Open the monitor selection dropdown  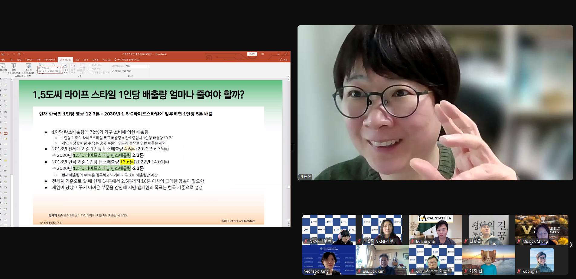coord(148,66)
